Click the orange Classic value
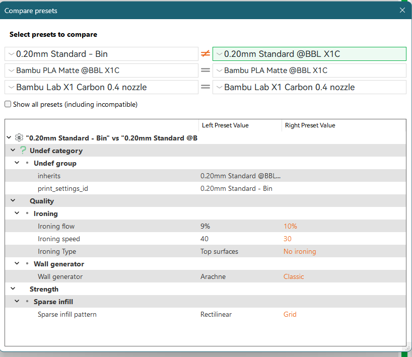Viewport: 412px width, 357px height. point(294,276)
